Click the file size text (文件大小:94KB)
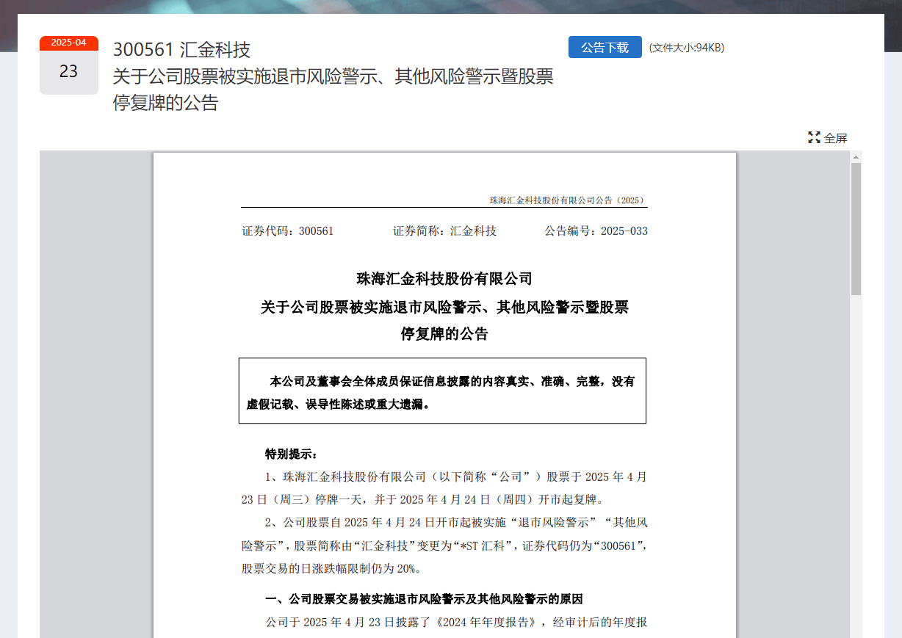Image resolution: width=902 pixels, height=638 pixels. 687,48
